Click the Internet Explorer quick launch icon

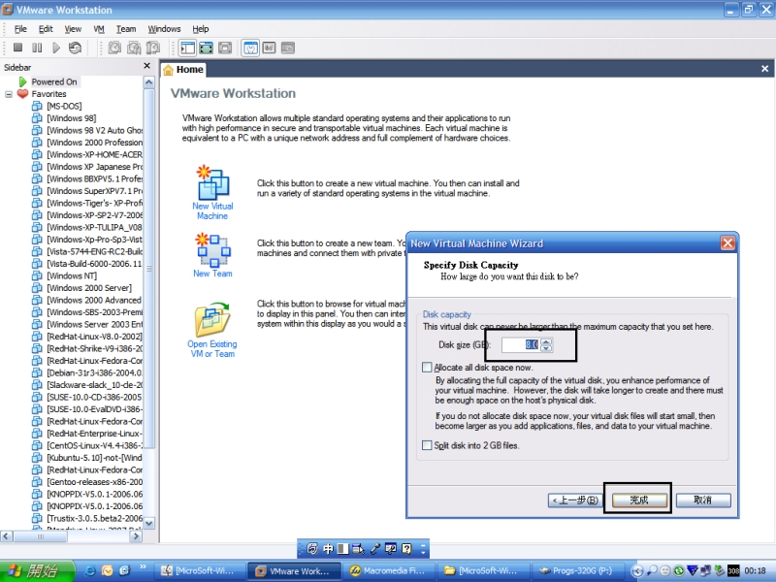click(90, 570)
